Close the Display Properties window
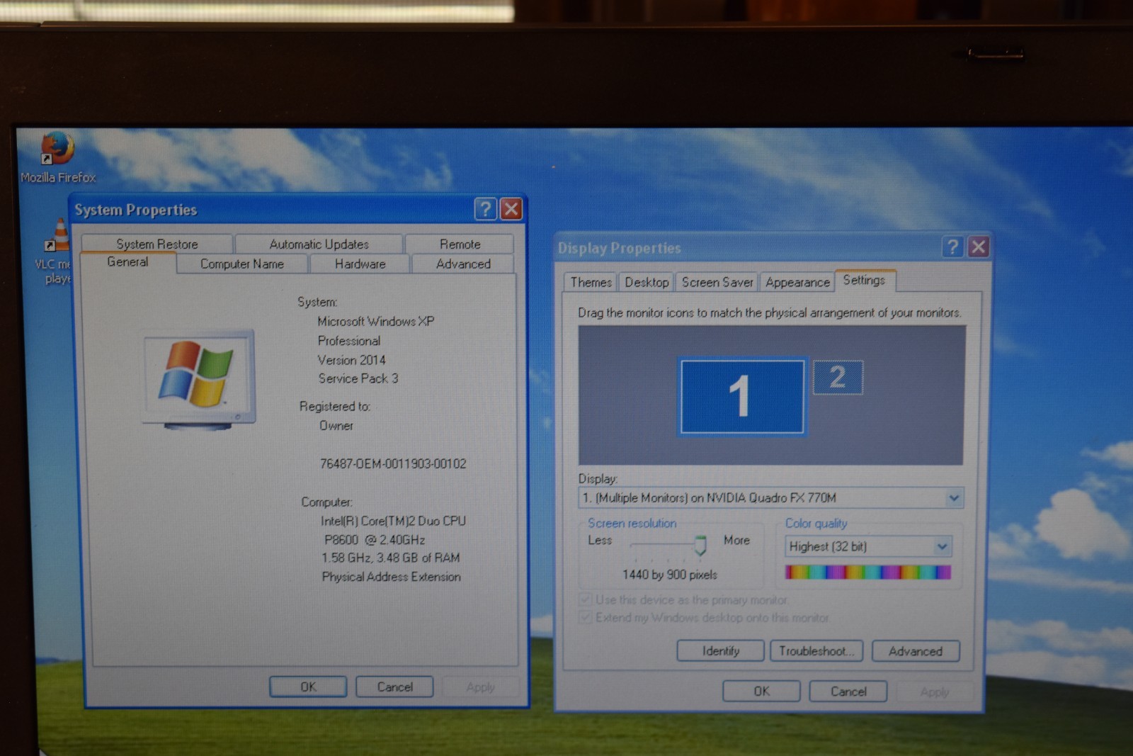The image size is (1133, 756). (x=979, y=247)
